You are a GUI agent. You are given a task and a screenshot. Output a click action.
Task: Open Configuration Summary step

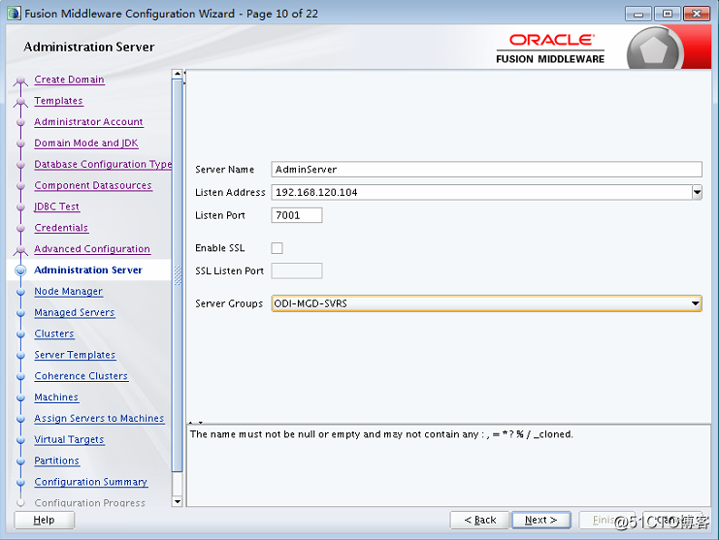90,482
